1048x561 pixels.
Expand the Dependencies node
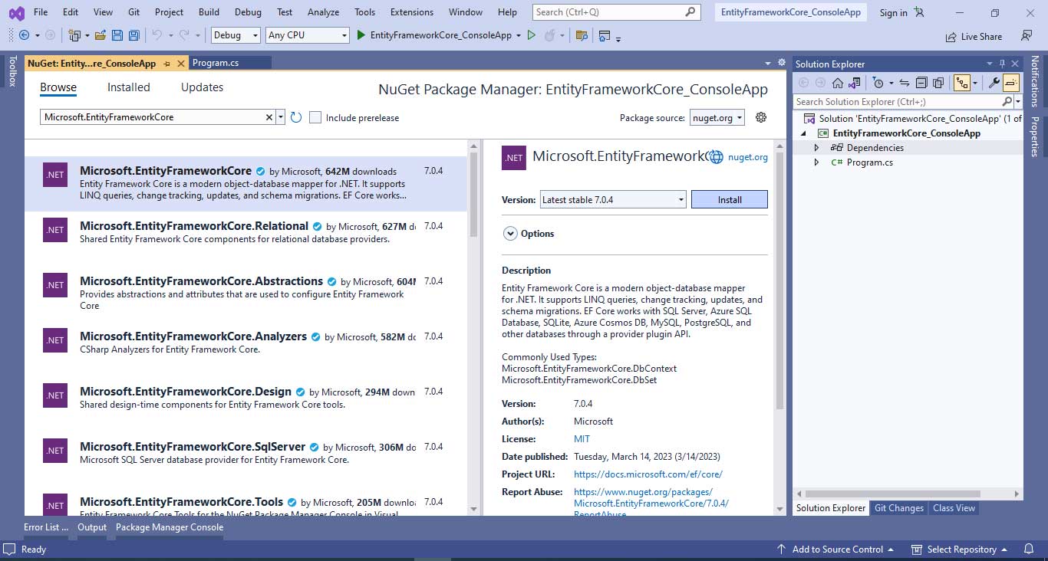tap(816, 147)
